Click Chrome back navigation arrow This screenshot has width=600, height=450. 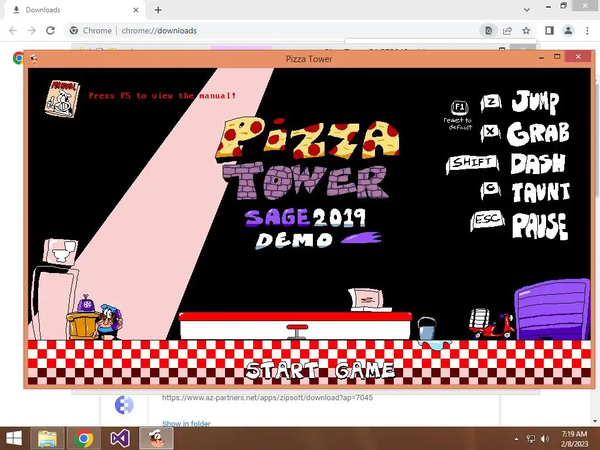click(13, 30)
